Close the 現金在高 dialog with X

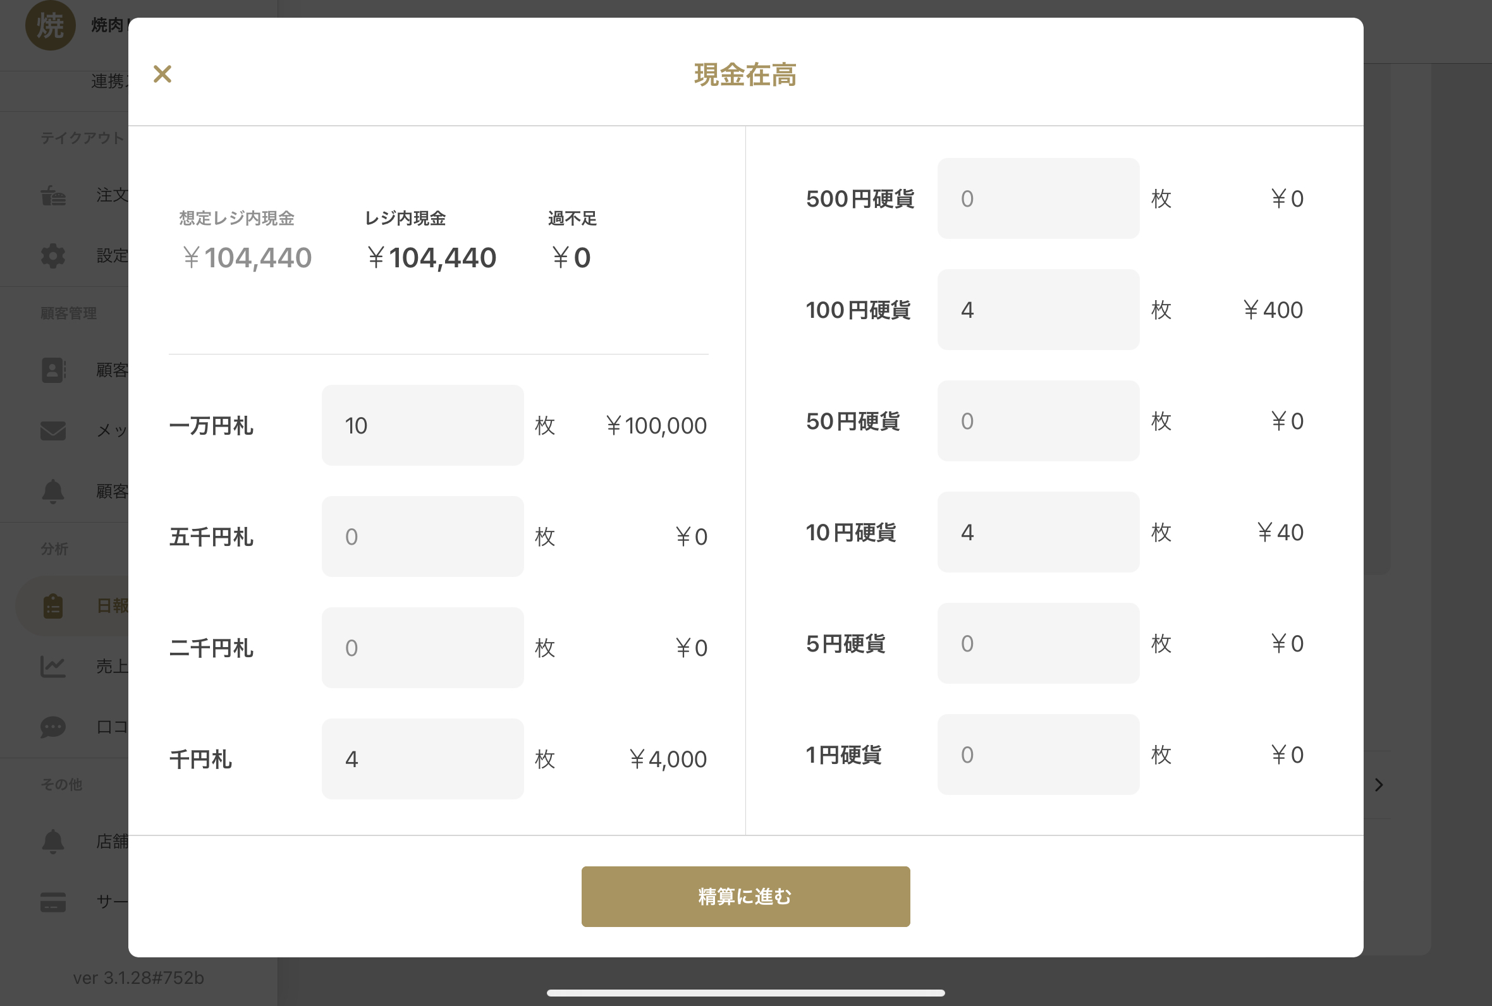point(162,74)
